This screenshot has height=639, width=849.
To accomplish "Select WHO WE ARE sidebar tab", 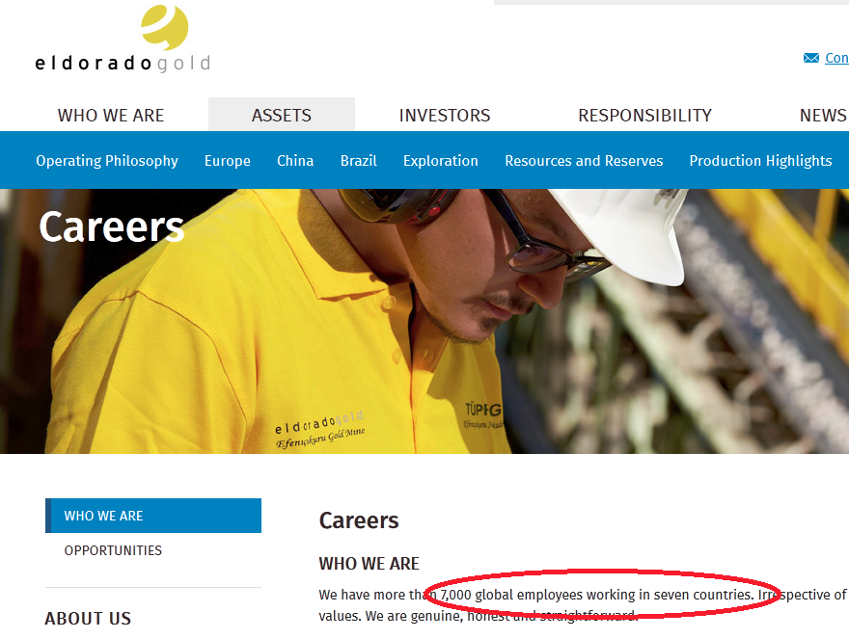I will 153,516.
